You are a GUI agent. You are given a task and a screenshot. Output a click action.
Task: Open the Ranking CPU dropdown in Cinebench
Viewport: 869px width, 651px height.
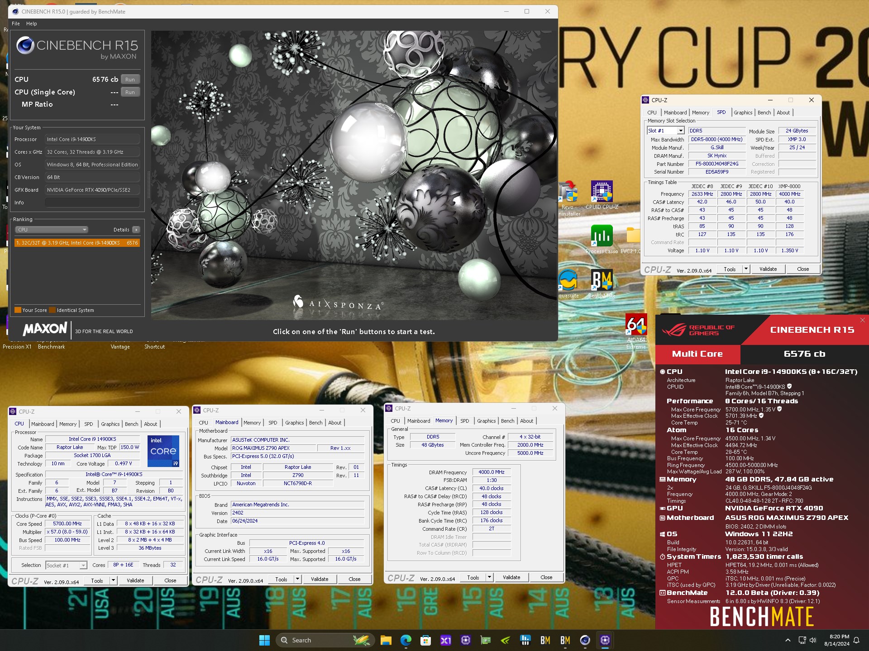[x=52, y=230]
